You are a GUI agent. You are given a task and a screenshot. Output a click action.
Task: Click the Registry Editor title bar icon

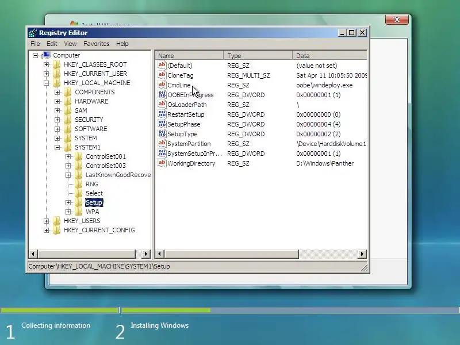33,33
